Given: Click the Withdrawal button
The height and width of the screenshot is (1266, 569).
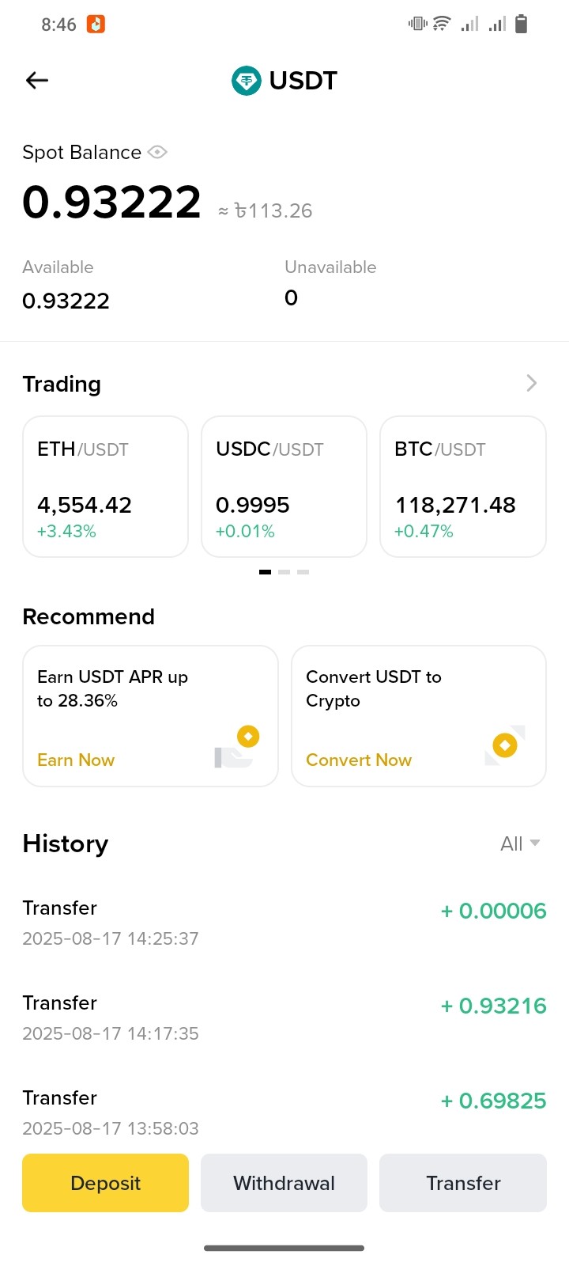Looking at the screenshot, I should point(284,1183).
